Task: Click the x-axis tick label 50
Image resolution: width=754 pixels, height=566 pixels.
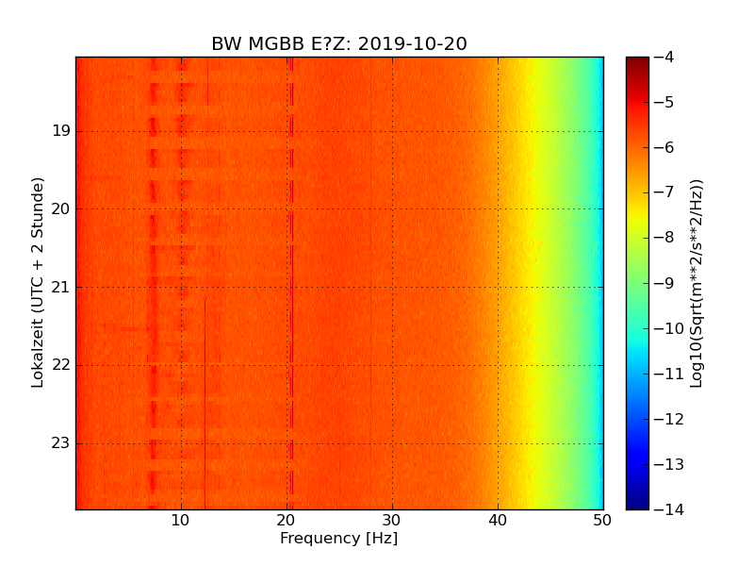Action: (x=602, y=521)
